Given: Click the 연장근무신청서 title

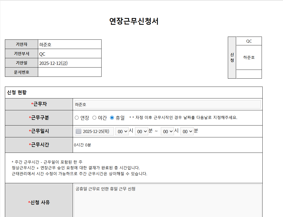Looking at the screenshot, I should 134,21.
